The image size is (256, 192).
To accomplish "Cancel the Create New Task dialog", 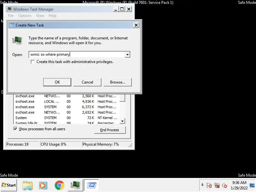I will click(x=87, y=82).
